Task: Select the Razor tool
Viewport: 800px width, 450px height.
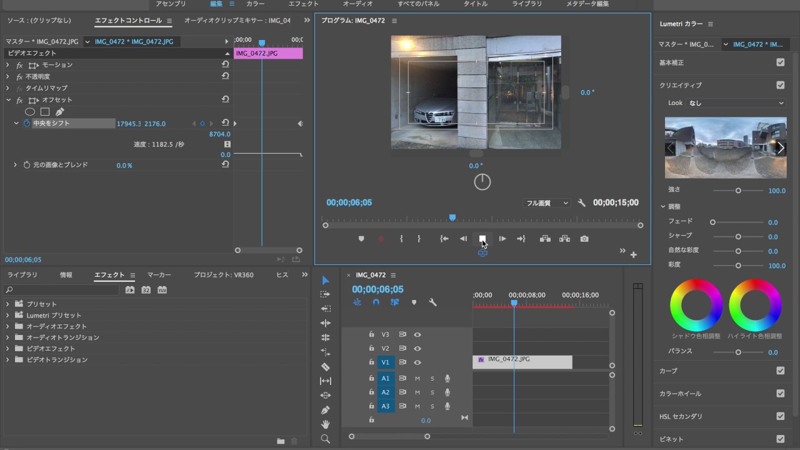Action: (x=325, y=367)
